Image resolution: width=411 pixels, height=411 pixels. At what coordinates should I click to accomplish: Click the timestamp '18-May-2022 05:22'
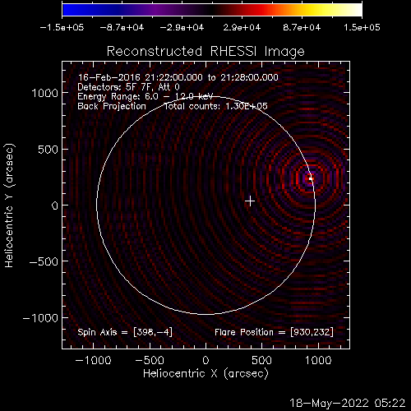[x=347, y=403]
